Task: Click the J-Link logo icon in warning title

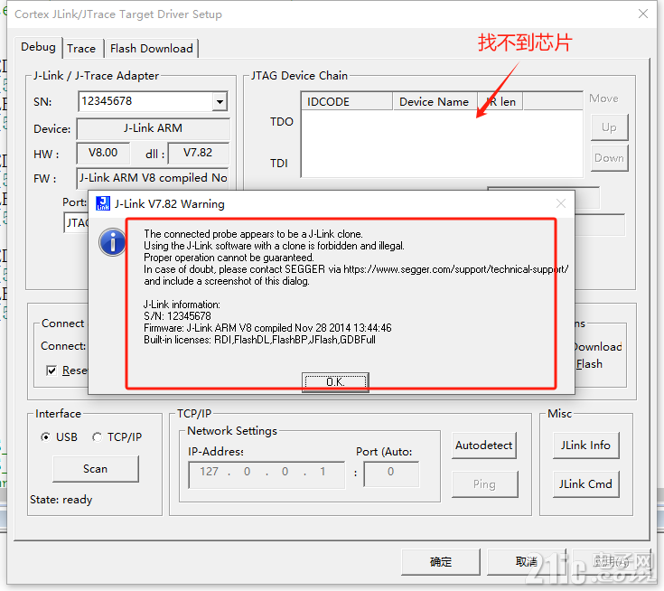Action: coord(103,203)
